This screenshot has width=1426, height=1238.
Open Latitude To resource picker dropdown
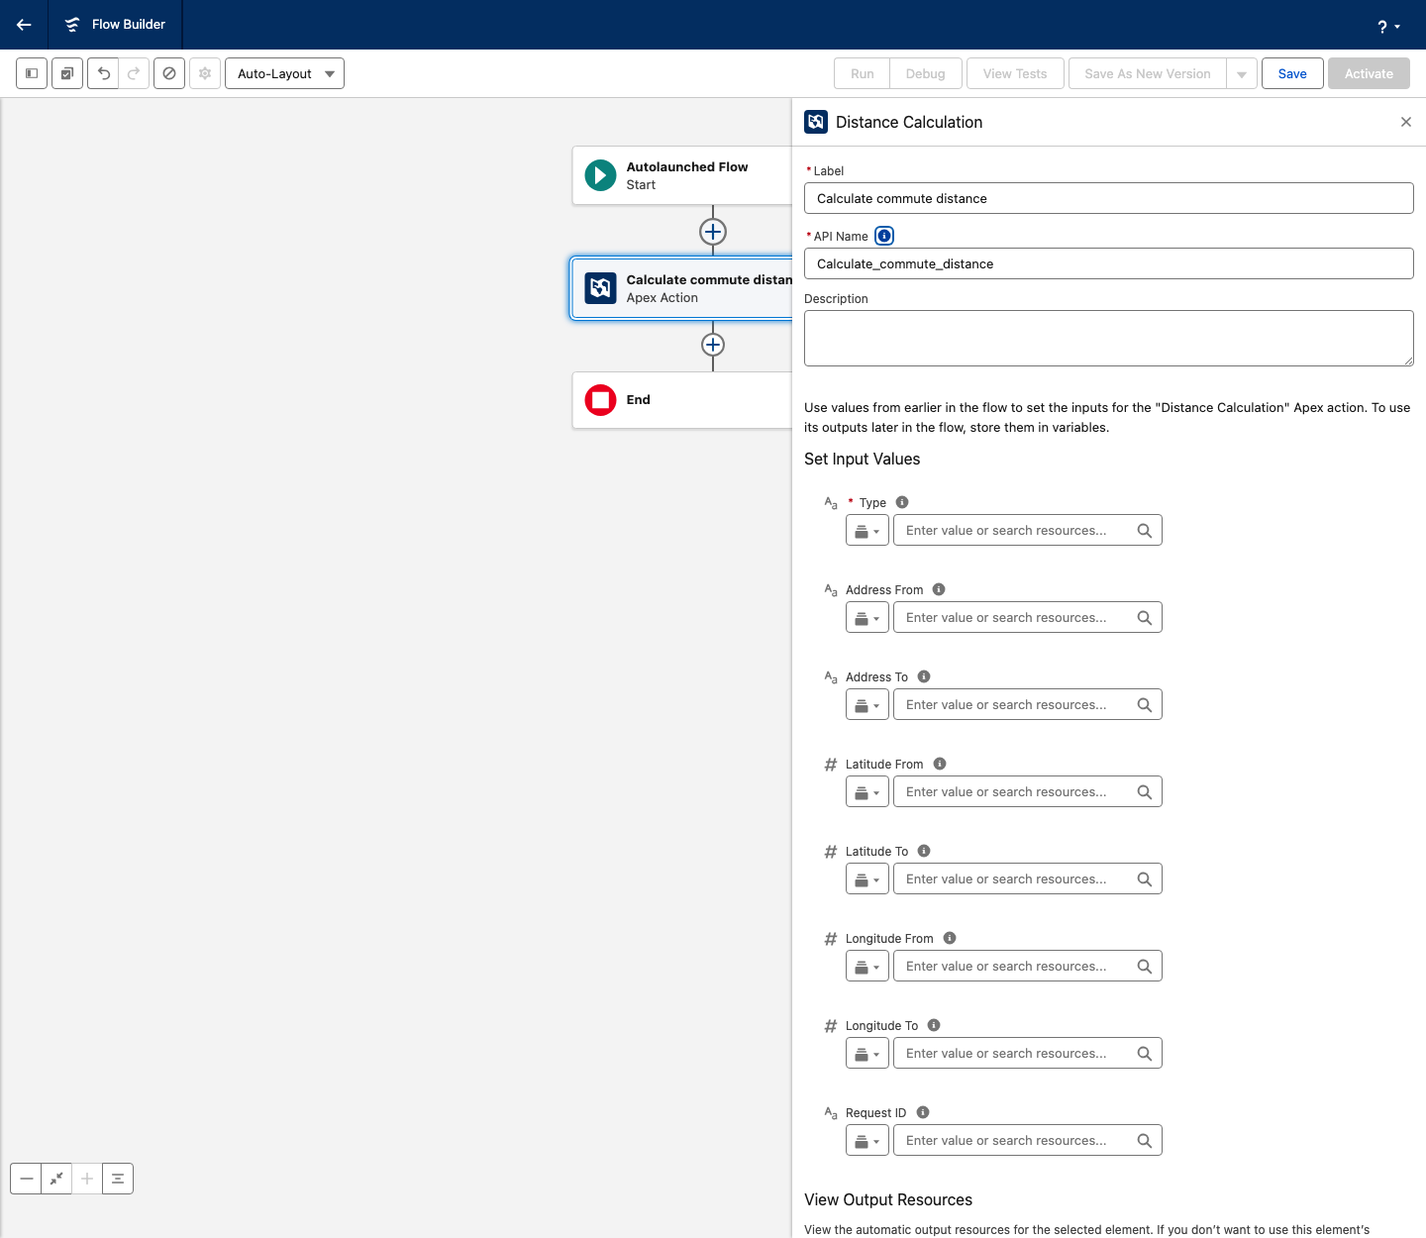[x=867, y=879]
